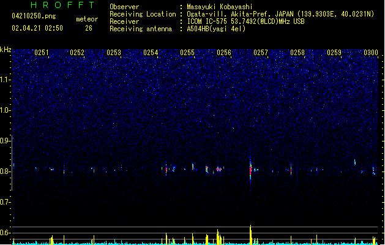Click the 0255 time marker

[x=187, y=53]
